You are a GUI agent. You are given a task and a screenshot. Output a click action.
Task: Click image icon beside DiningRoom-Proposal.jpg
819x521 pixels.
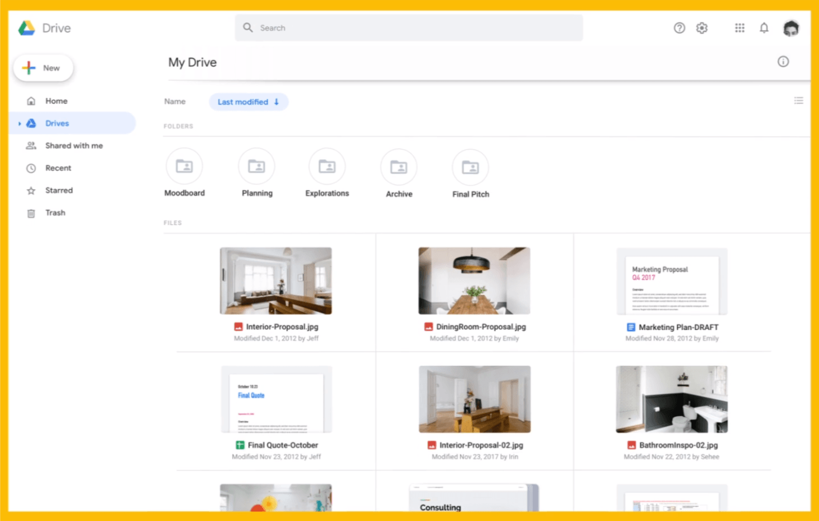[x=429, y=327]
